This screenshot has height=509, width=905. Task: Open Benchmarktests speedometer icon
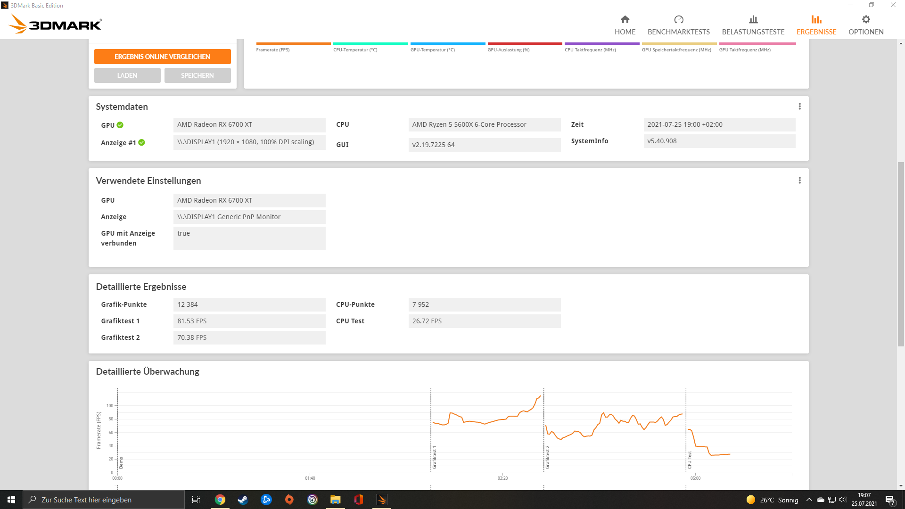[678, 20]
